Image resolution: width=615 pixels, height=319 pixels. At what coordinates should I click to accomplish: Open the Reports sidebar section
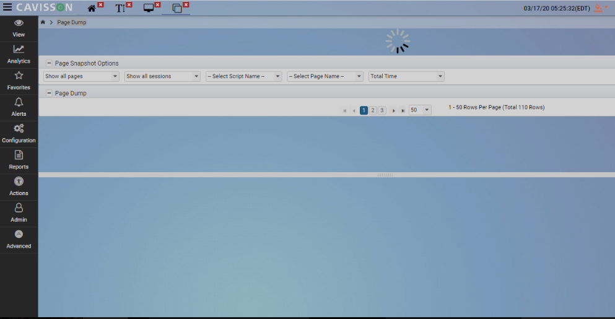pos(19,160)
